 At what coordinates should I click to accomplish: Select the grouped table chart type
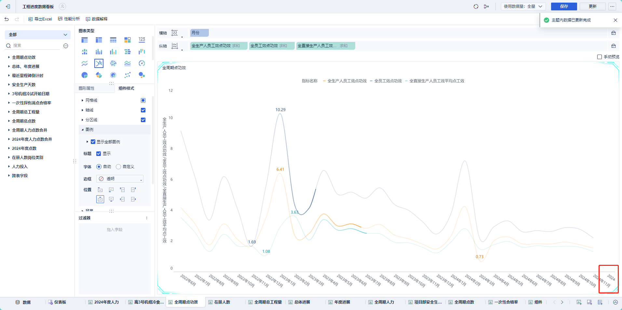[x=85, y=40]
